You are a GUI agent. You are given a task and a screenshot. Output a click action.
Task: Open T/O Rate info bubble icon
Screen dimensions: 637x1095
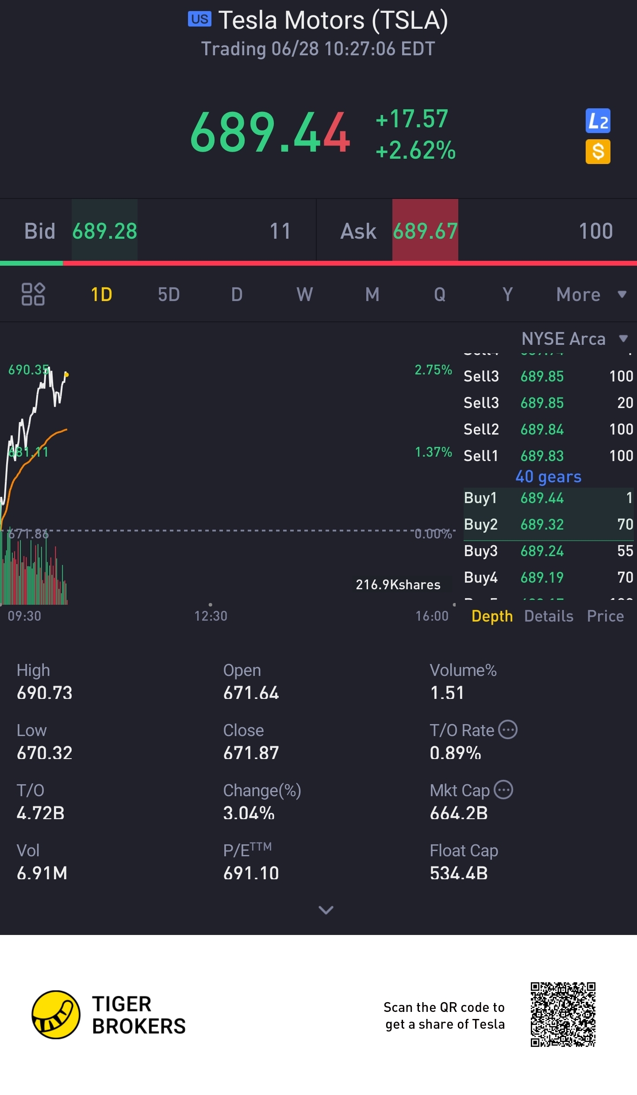[508, 729]
